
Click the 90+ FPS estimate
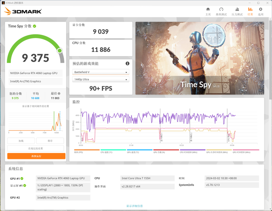[101, 88]
